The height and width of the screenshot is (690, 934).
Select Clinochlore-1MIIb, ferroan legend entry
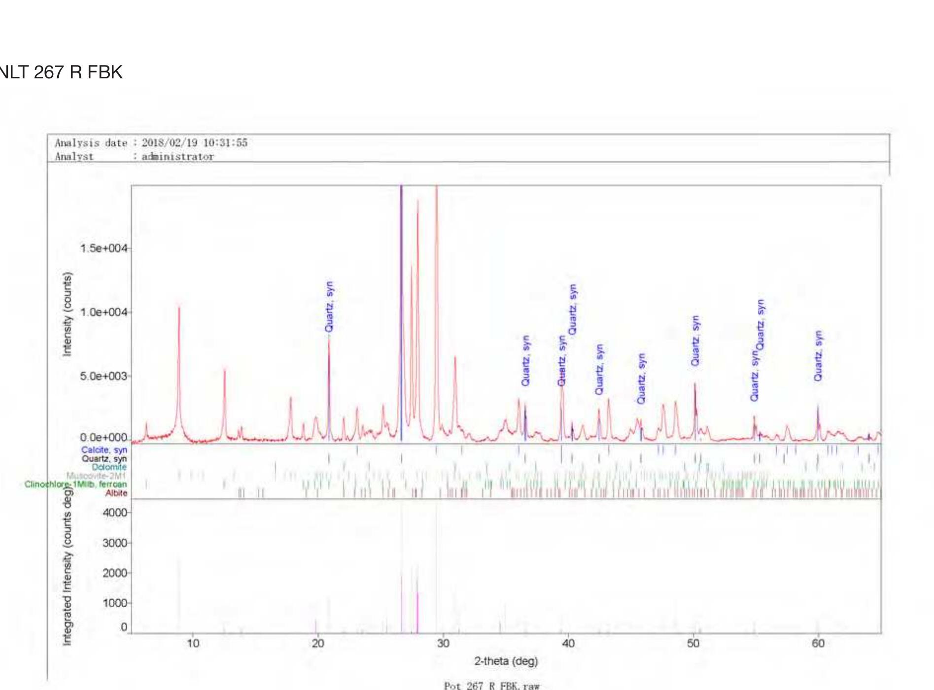click(x=75, y=484)
